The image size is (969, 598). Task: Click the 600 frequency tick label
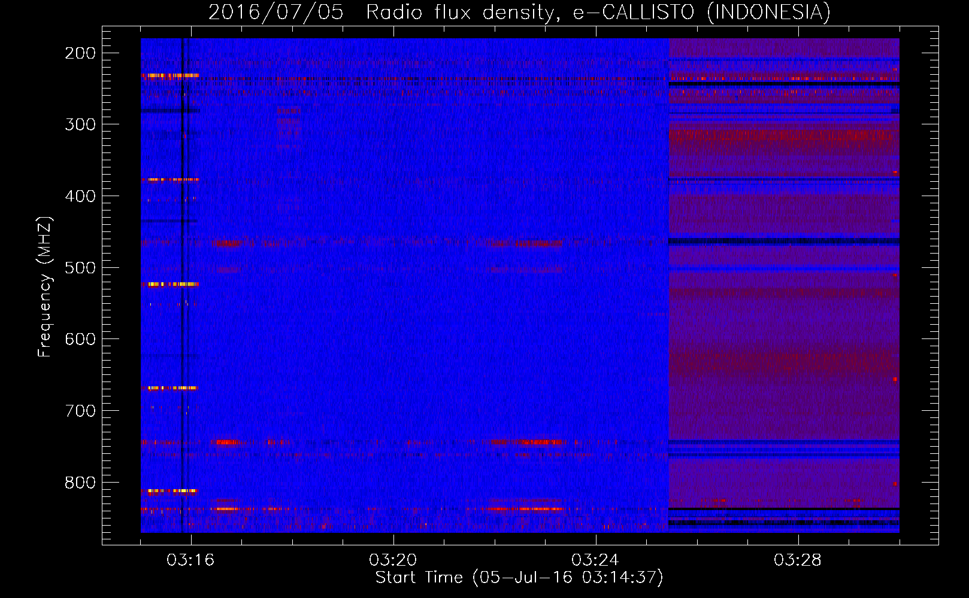80,339
